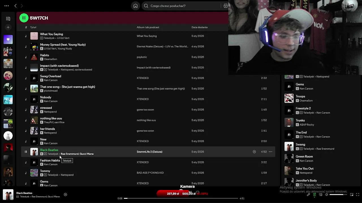Select Take You Out in the queue
Image resolution: width=362 pixels, height=203 pixels.
point(305,169)
